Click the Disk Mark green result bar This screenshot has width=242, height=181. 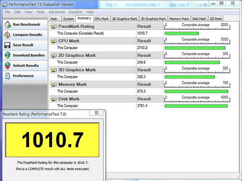(196, 106)
